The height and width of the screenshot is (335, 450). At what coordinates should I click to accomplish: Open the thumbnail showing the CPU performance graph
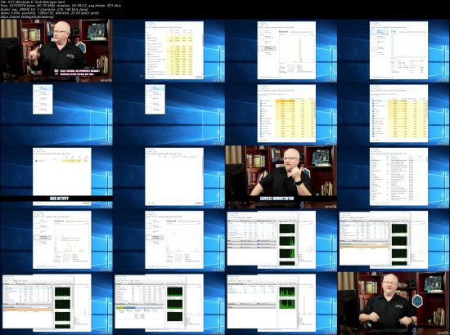coord(394,51)
